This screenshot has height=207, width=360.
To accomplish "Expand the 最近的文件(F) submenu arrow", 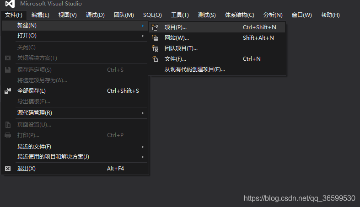I will click(143, 147).
